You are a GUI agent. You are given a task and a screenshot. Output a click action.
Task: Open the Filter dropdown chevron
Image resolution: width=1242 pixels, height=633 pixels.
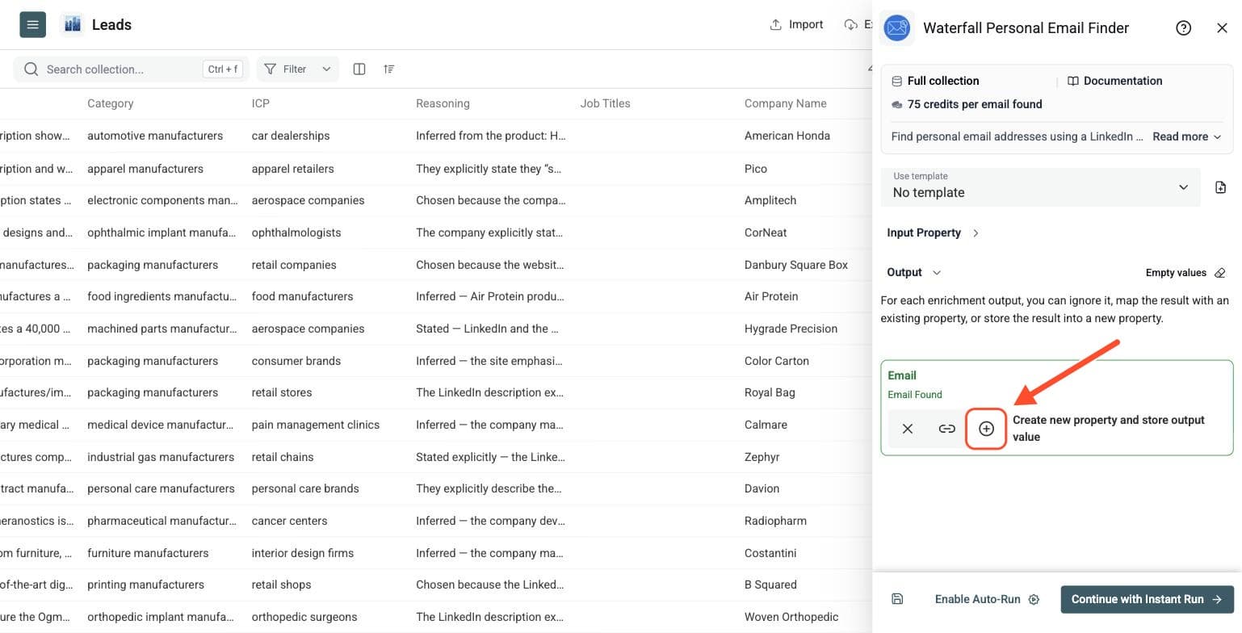[x=326, y=69]
